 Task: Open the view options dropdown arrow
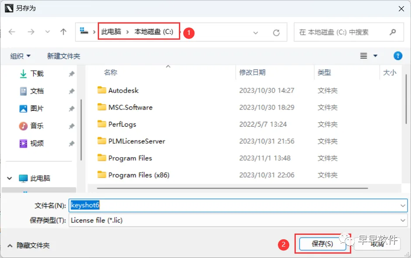pos(375,56)
